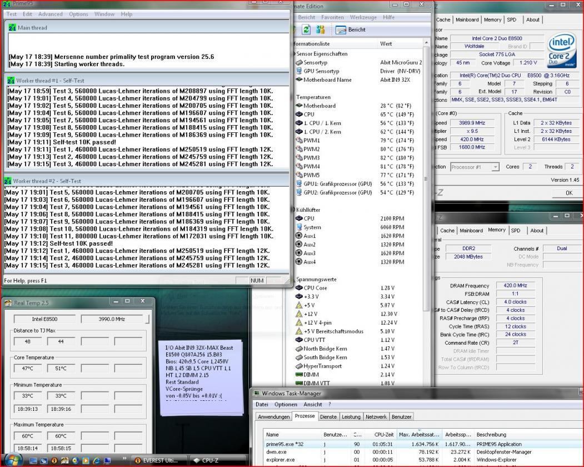
Task: Click the Bericht report toolbar button
Action: click(351, 30)
